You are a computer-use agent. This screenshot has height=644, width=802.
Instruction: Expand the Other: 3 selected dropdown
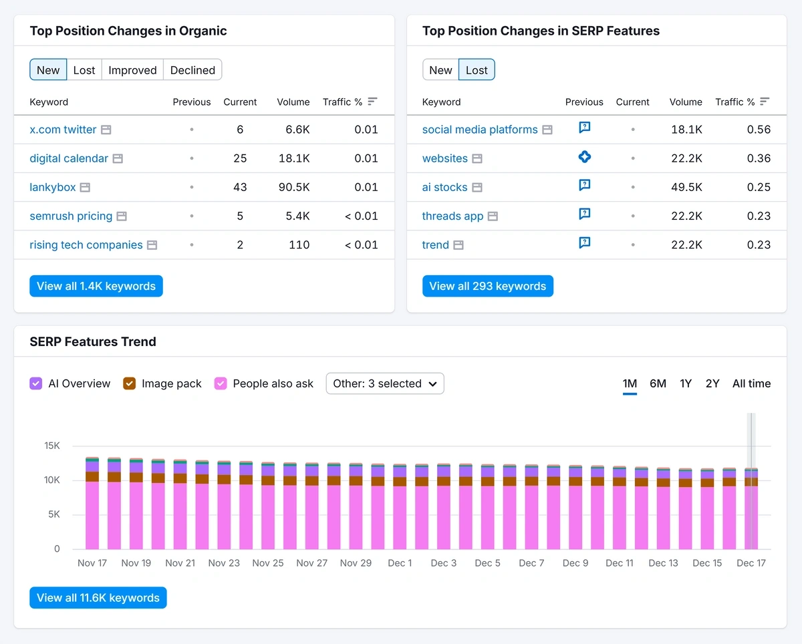[384, 383]
